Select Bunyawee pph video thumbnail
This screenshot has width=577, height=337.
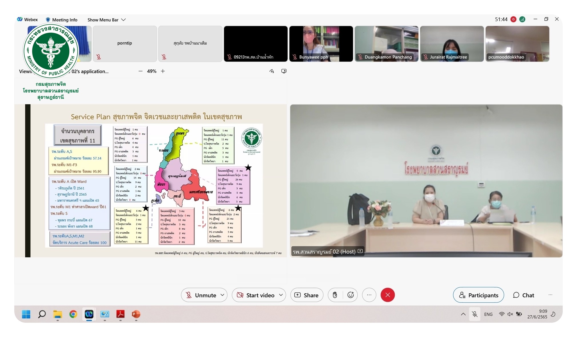point(321,44)
